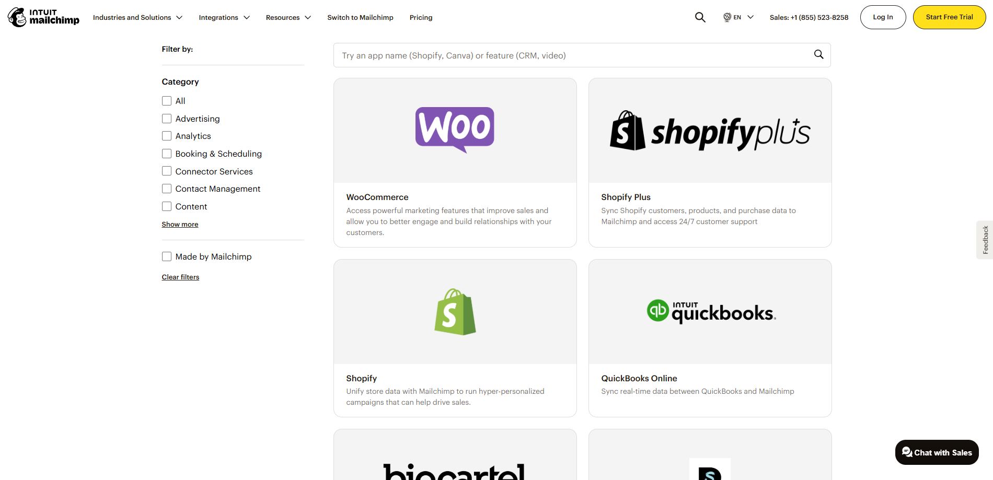Image resolution: width=993 pixels, height=480 pixels.
Task: Open the Pricing page
Action: pos(421,17)
